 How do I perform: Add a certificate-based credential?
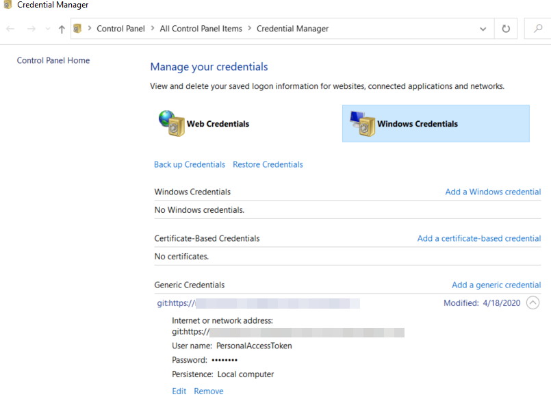pos(479,238)
